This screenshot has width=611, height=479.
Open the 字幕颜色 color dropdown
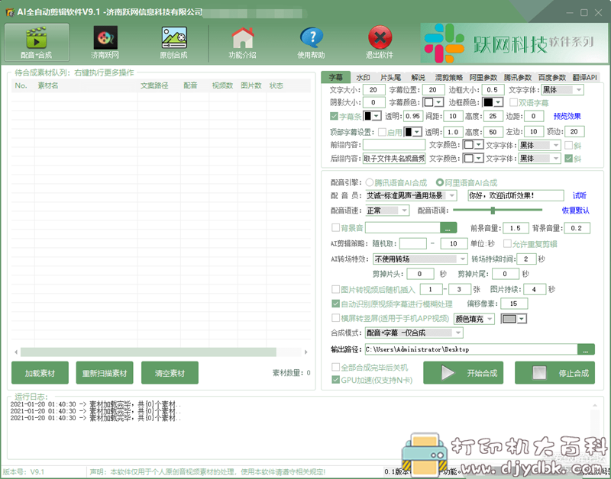(x=433, y=102)
